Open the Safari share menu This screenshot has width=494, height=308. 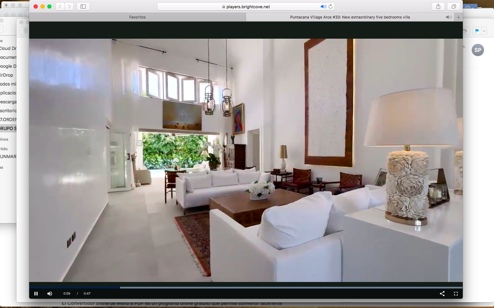[438, 7]
